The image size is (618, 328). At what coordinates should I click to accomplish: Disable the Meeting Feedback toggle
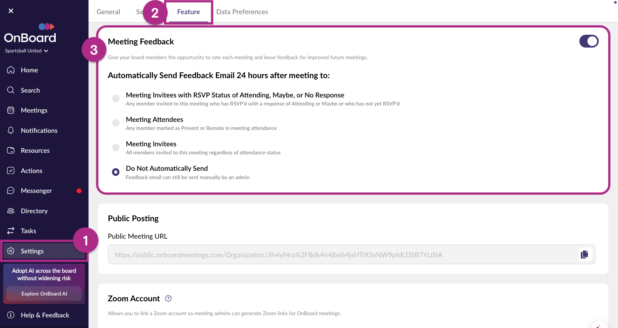(x=589, y=41)
